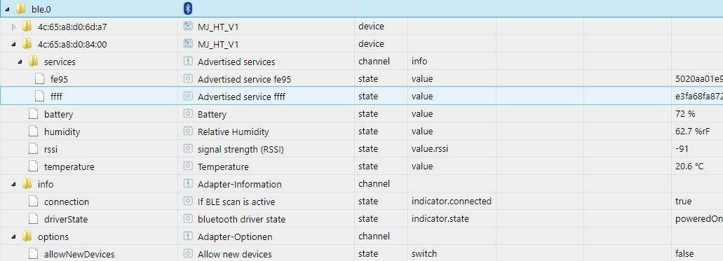The width and height of the screenshot is (723, 261).
Task: Click channel icon next to Adapter-Optionen
Action: pos(188,236)
